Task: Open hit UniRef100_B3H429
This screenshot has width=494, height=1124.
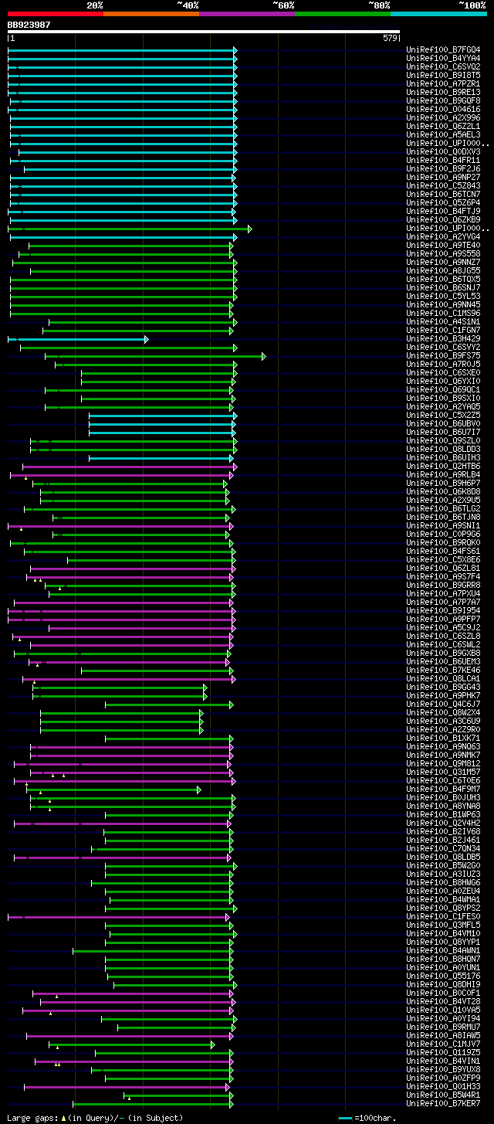Action: pos(443,339)
